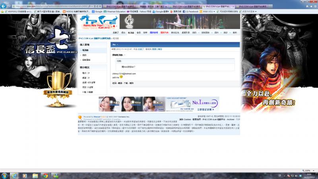This screenshot has height=179, width=318.
Task: Click the favorites bar star icon at far left
Action: [2, 12]
